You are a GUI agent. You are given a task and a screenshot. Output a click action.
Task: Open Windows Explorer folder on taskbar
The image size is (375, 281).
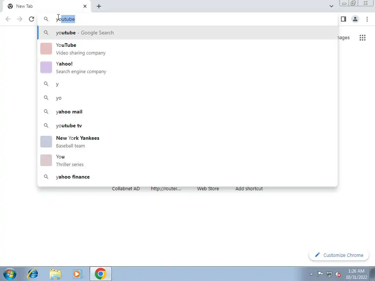(x=55, y=274)
